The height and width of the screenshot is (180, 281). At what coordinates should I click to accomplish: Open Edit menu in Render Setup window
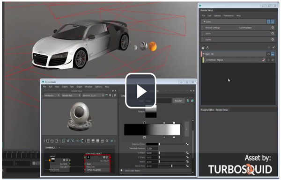click(x=209, y=16)
